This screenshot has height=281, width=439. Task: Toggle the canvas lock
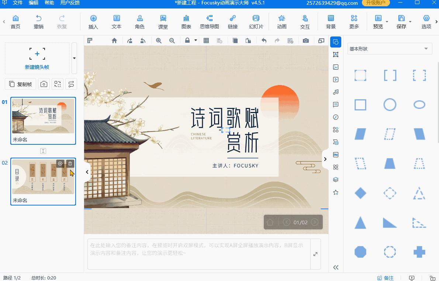[187, 41]
